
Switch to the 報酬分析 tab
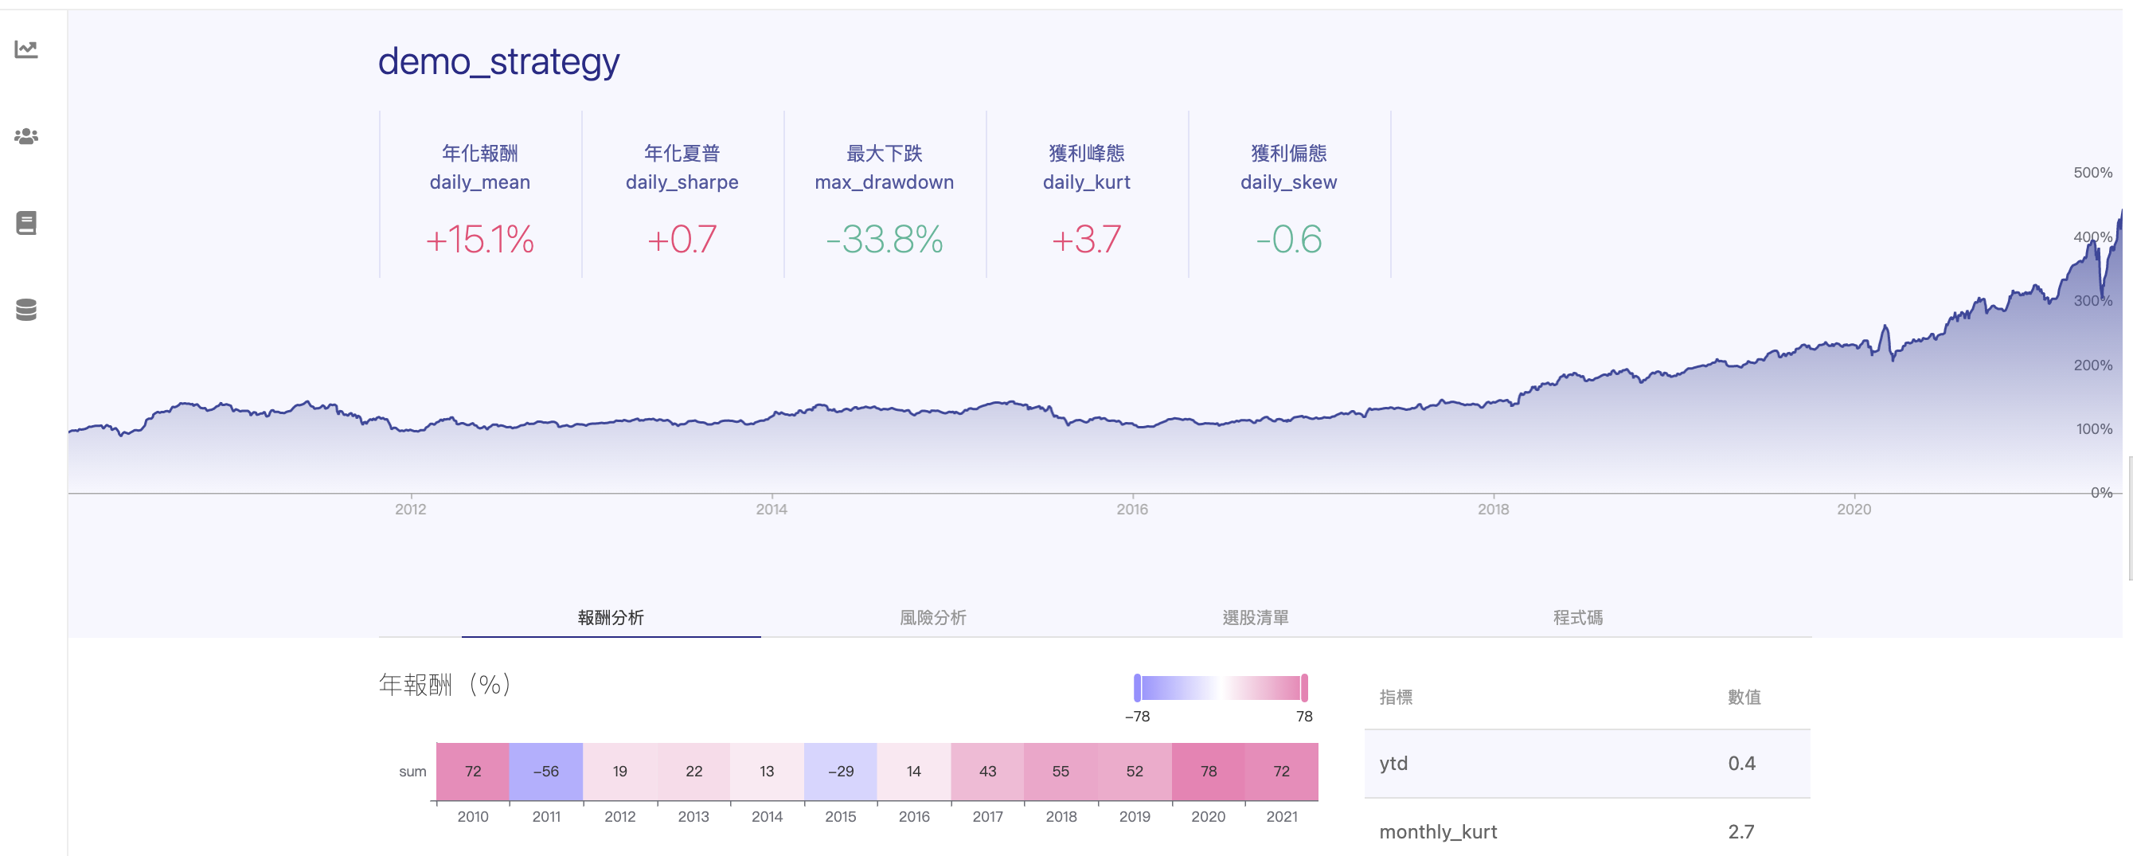[610, 618]
